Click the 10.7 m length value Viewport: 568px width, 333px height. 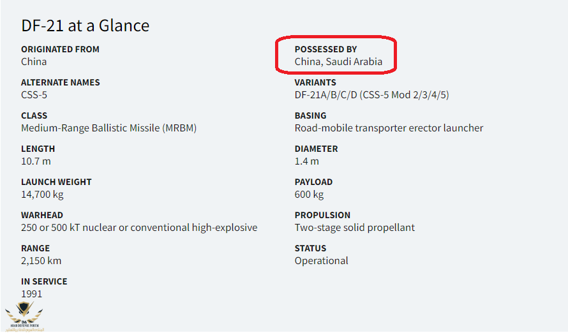[x=36, y=161]
